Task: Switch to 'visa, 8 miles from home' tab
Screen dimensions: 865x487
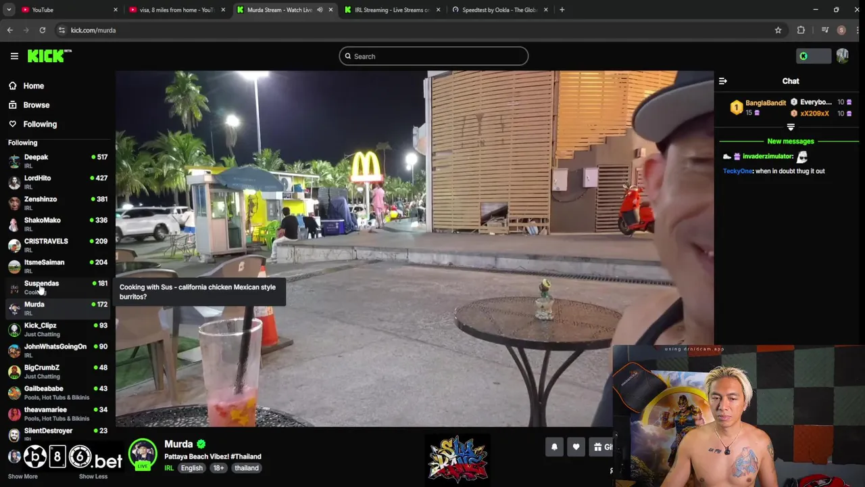Action: (x=177, y=9)
